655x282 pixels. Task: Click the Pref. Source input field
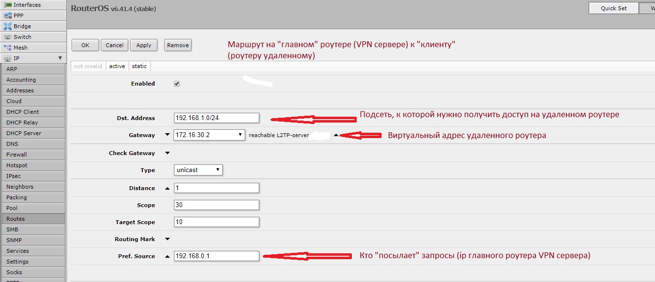point(216,256)
